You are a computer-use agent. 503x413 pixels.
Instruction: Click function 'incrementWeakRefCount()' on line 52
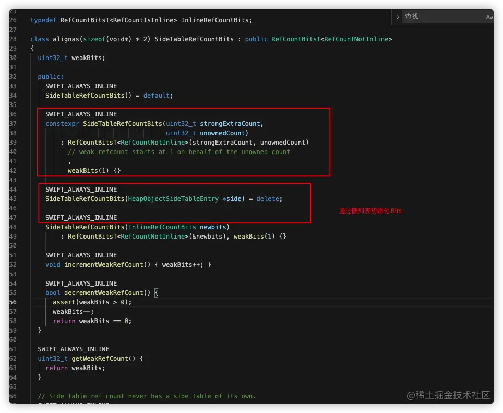tap(107, 265)
